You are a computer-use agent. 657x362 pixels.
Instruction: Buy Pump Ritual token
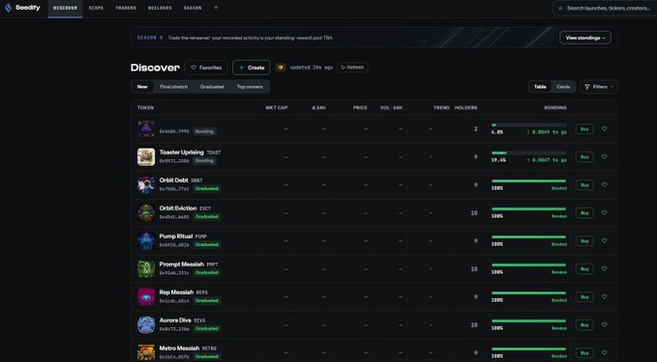pyautogui.click(x=584, y=240)
